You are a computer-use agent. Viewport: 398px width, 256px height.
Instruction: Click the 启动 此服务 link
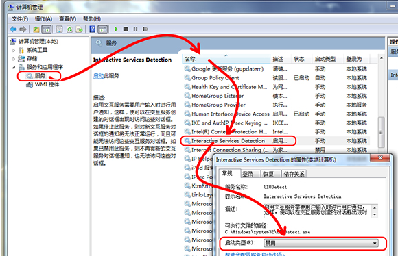click(106, 76)
